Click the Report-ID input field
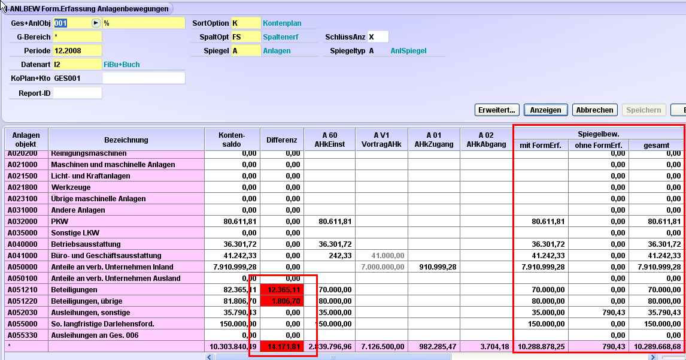 coord(77,93)
